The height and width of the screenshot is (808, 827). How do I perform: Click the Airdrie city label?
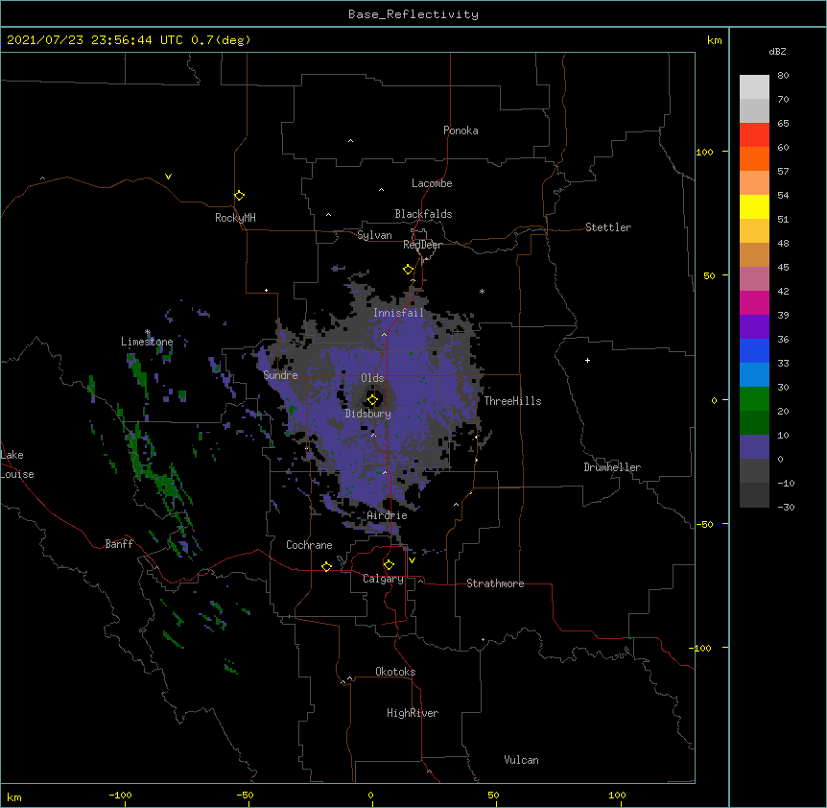coord(388,515)
